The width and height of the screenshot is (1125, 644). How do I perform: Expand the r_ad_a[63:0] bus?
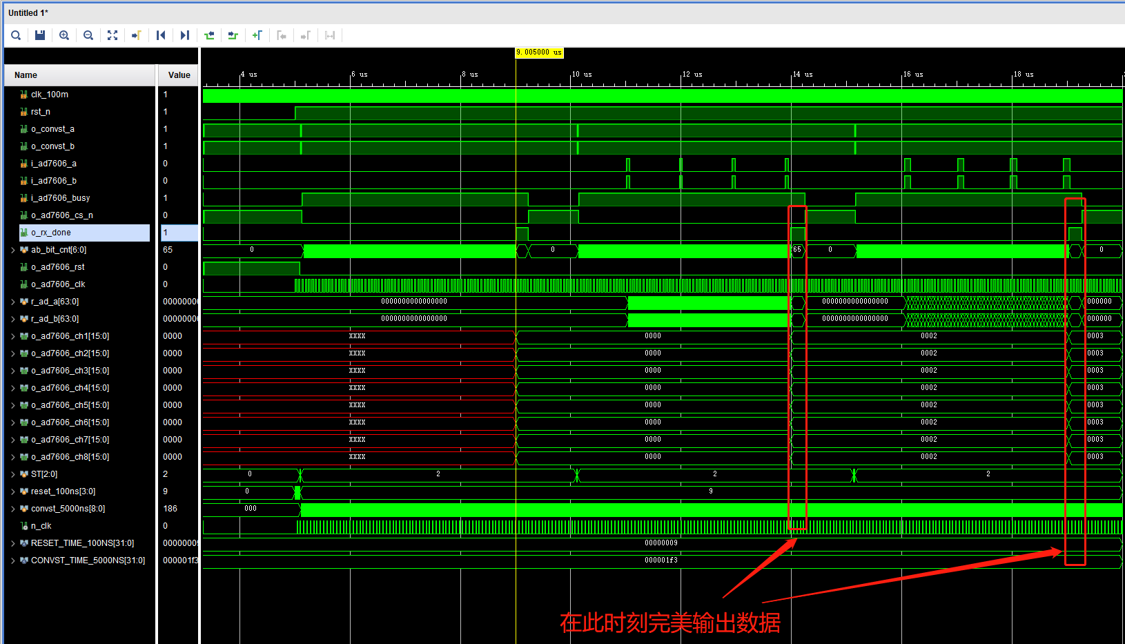[x=13, y=302]
